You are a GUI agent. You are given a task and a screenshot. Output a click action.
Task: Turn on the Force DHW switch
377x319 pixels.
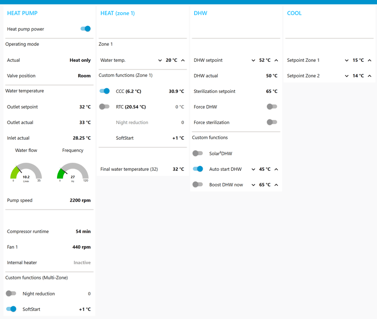click(x=272, y=107)
